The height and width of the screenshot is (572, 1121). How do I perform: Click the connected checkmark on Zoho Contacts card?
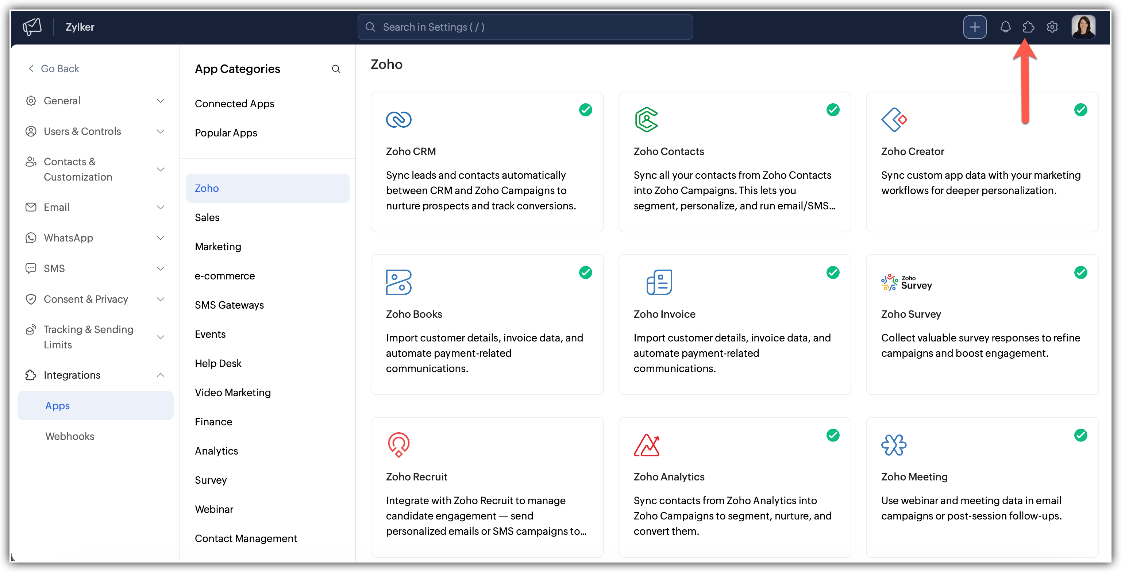(833, 109)
